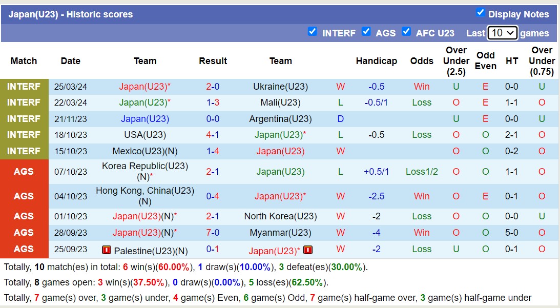Open the 2-0 result against Ukraine(U23)

click(213, 87)
